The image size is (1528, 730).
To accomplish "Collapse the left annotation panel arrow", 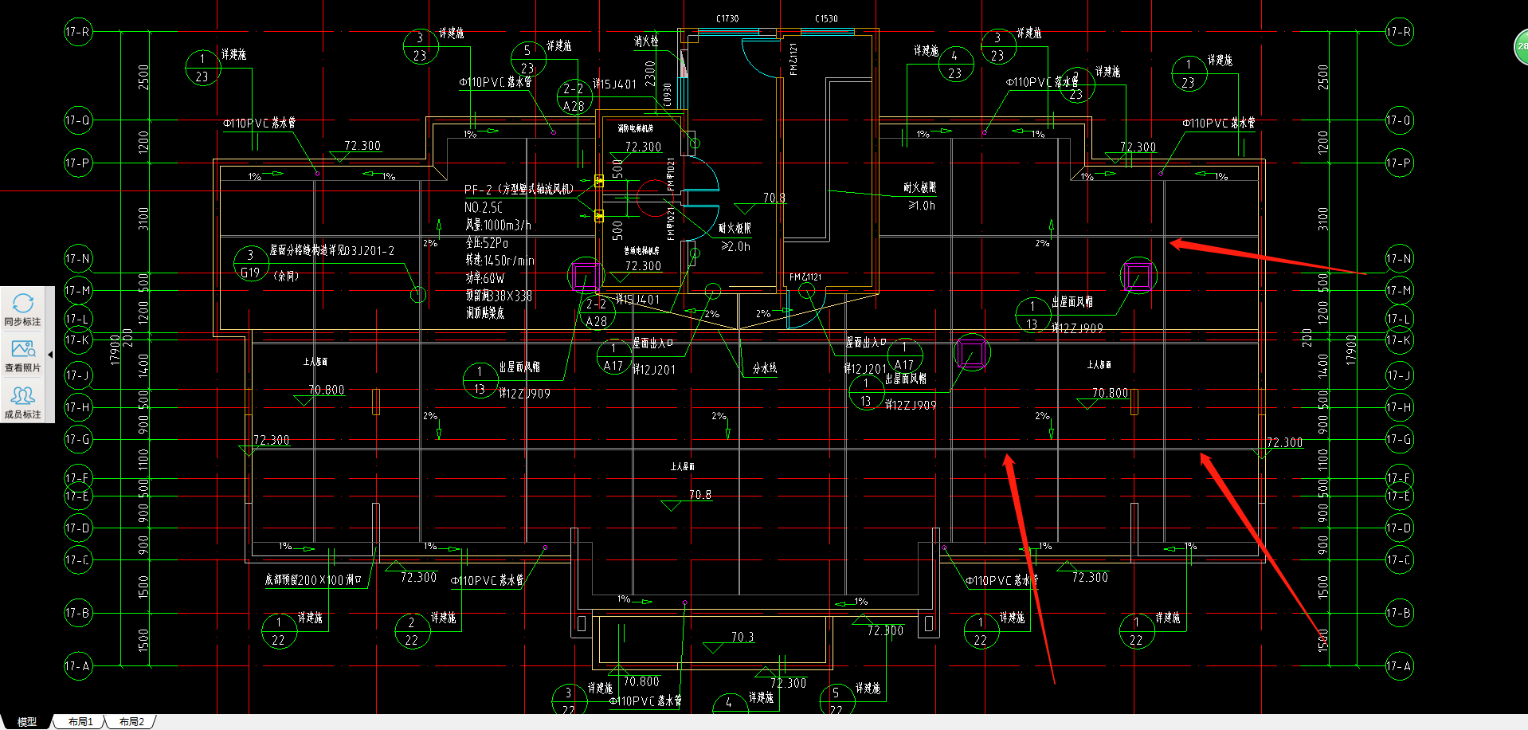I will click(x=51, y=355).
